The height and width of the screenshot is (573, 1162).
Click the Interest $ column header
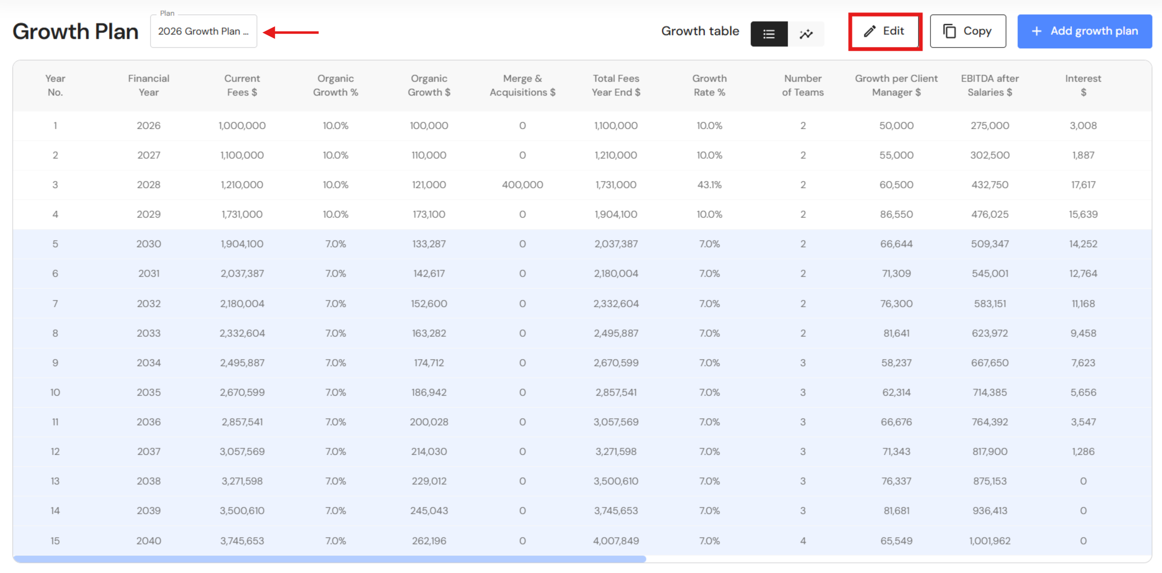(x=1083, y=85)
